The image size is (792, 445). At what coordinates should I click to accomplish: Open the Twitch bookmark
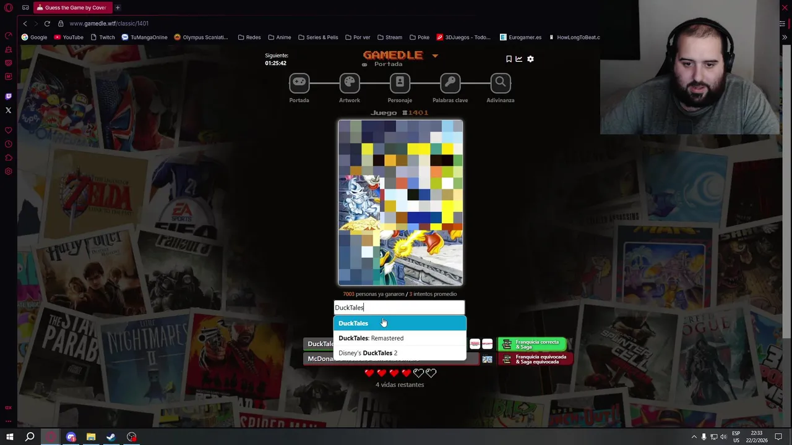pos(103,37)
